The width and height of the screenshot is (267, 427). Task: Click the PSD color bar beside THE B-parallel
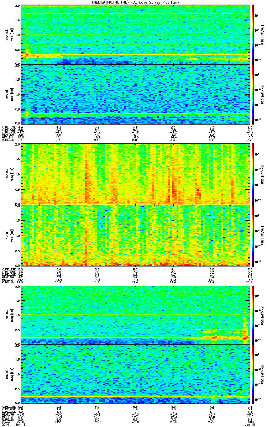click(x=253, y=374)
